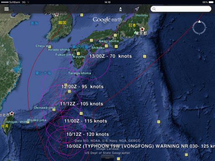
Task: Tap the marker at far bottom right
Action: pyautogui.click(x=186, y=155)
